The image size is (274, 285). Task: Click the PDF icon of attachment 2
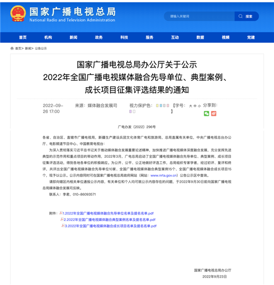click(62, 219)
